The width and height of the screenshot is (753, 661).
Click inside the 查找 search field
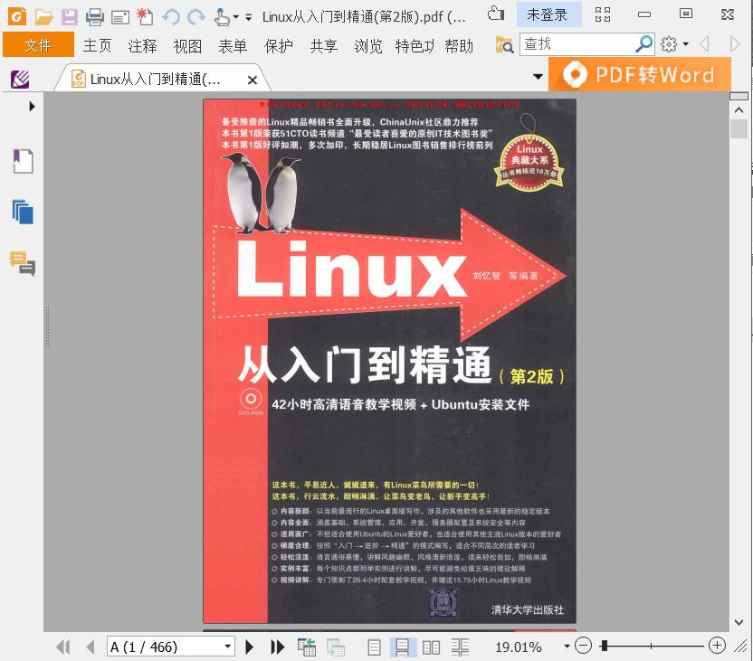point(578,44)
